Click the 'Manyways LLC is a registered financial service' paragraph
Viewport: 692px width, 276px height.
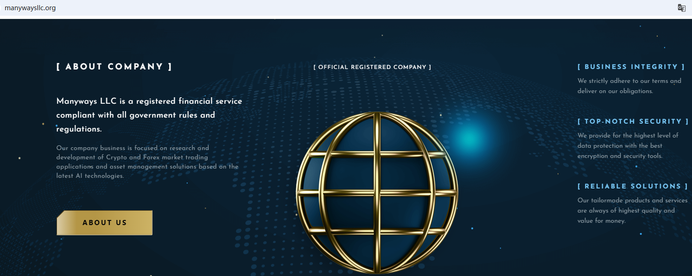pos(149,115)
